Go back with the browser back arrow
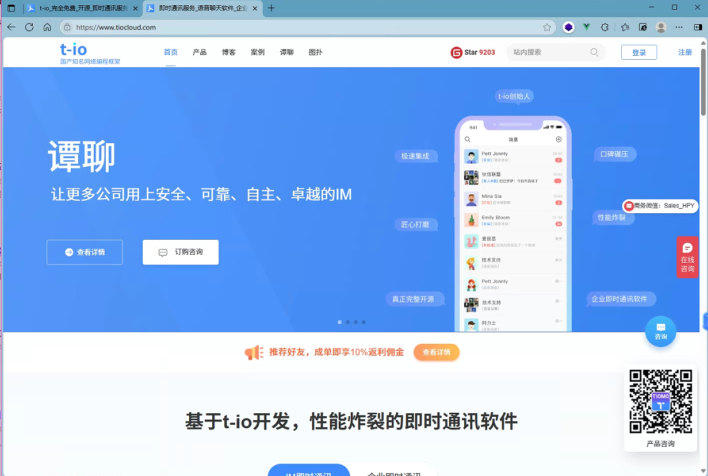The image size is (708, 476). point(11,27)
